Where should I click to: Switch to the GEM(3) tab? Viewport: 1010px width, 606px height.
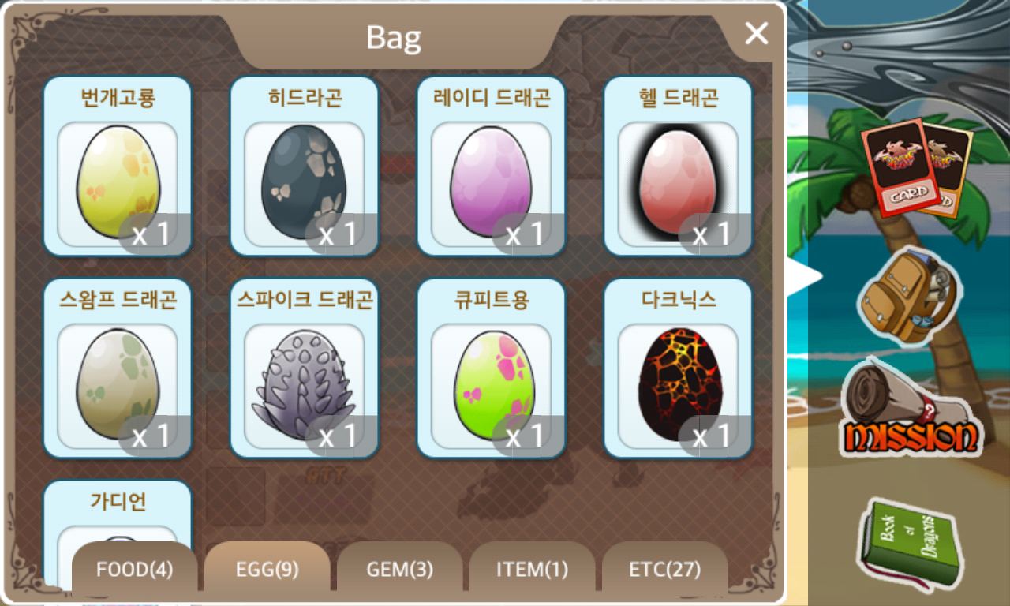click(x=400, y=569)
